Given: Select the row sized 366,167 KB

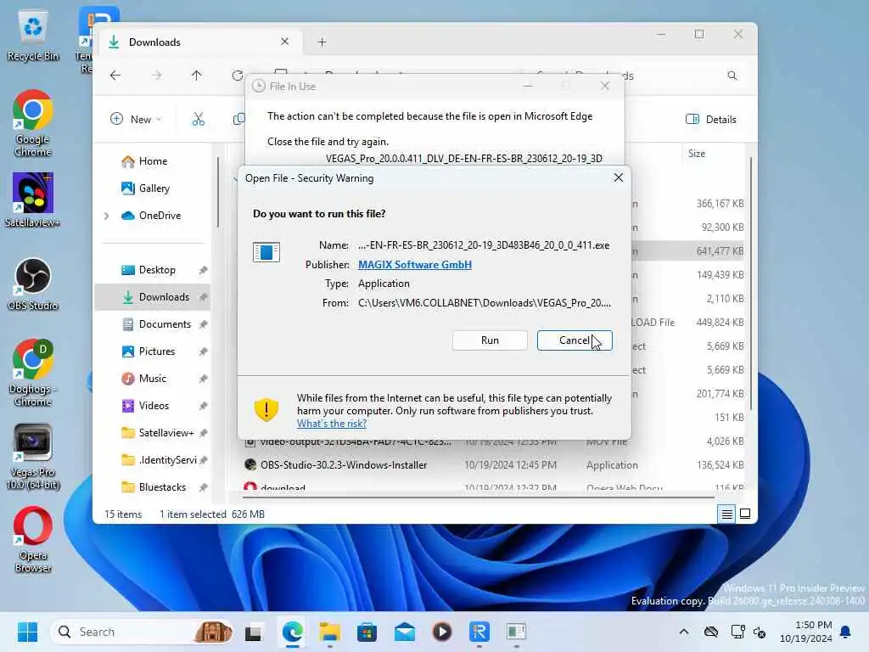Looking at the screenshot, I should (x=720, y=204).
